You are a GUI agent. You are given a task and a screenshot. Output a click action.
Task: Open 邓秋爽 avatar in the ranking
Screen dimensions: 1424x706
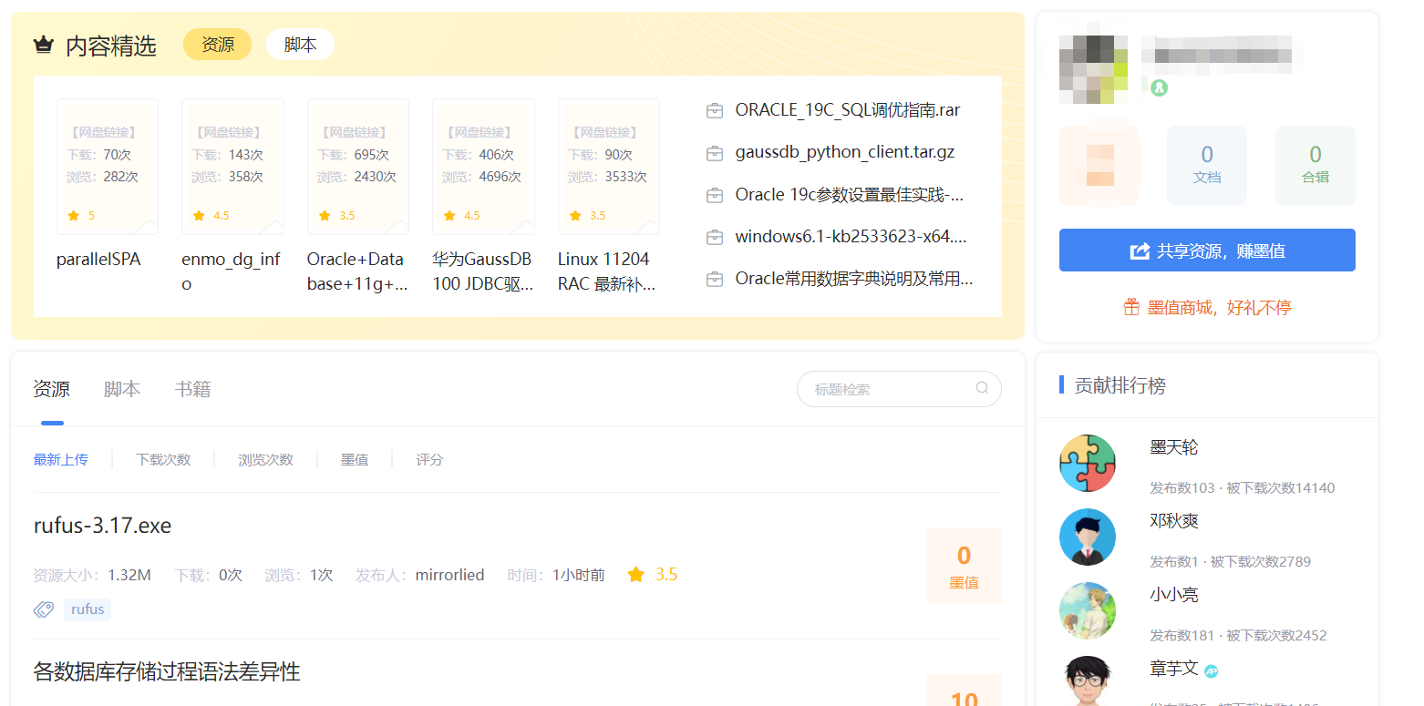pos(1088,537)
